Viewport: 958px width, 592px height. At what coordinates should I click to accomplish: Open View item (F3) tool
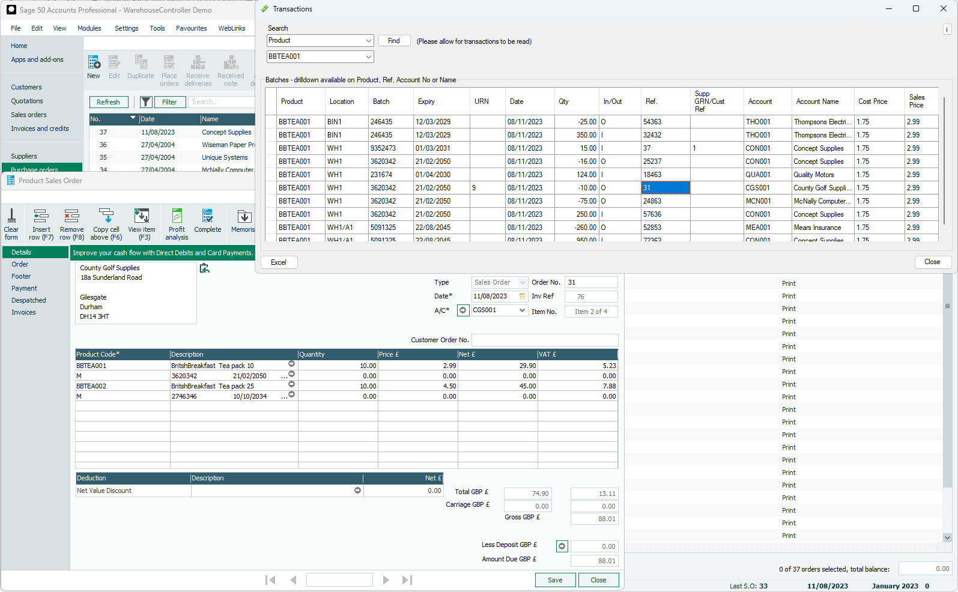[142, 223]
